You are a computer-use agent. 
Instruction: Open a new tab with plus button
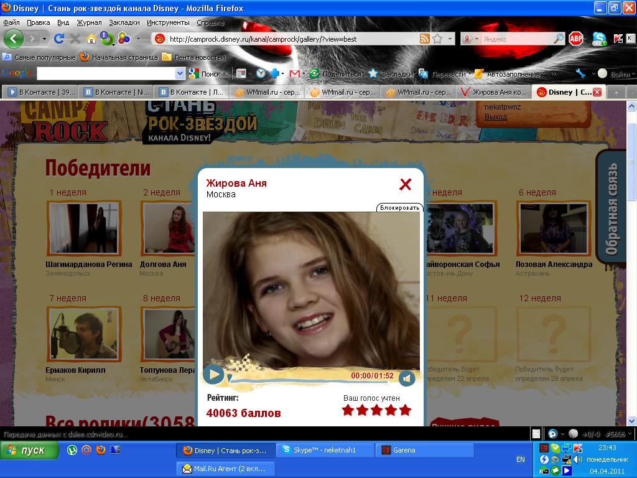[x=616, y=92]
